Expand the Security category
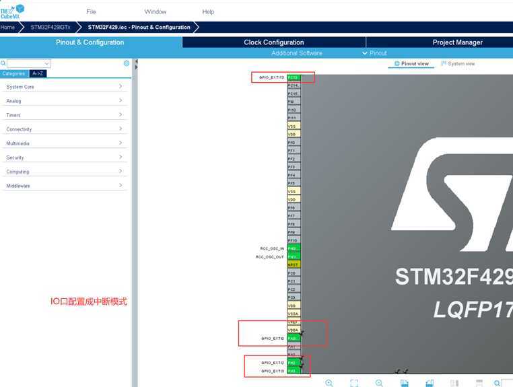This screenshot has height=387, width=513. [x=64, y=157]
